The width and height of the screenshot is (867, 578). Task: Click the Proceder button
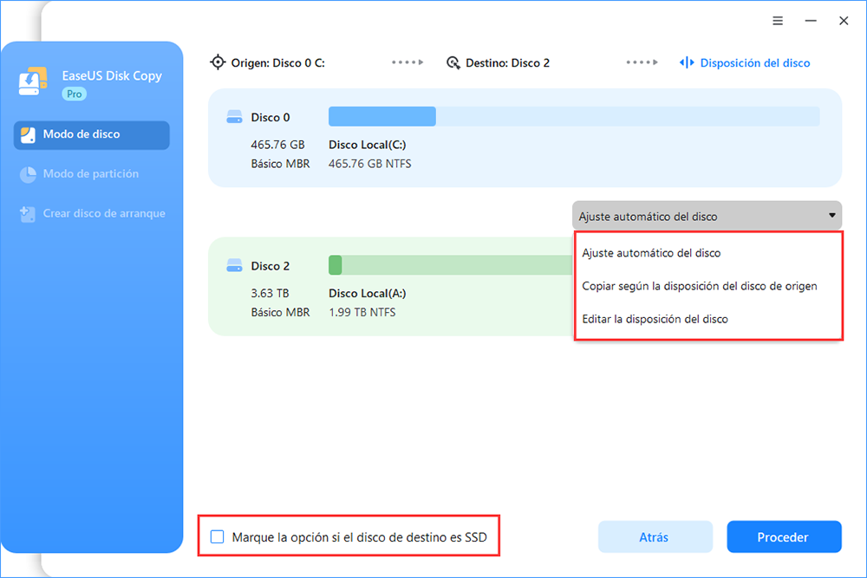784,536
